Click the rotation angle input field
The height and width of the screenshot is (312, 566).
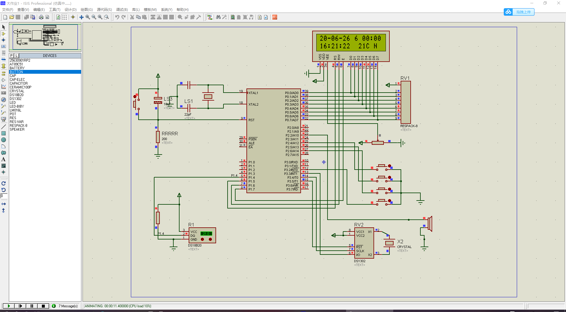pos(4,196)
